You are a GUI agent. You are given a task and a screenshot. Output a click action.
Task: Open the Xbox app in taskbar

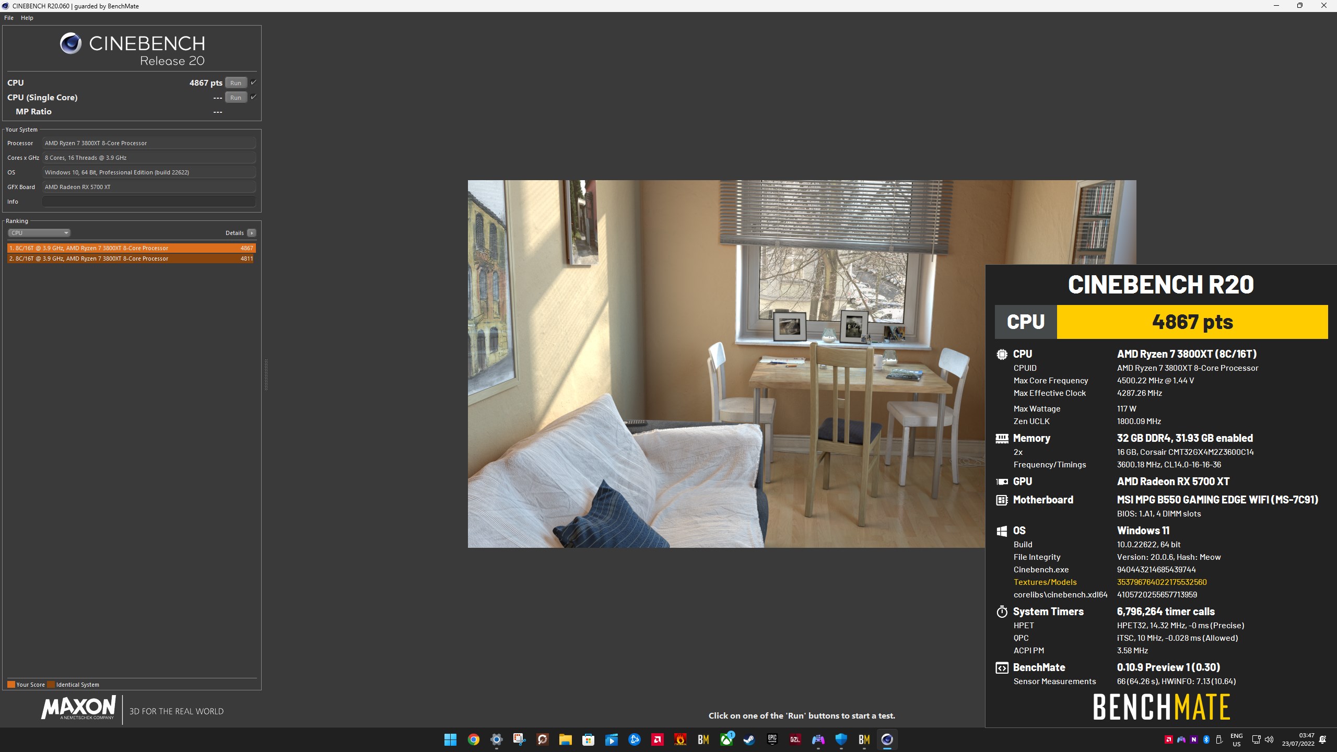[726, 739]
